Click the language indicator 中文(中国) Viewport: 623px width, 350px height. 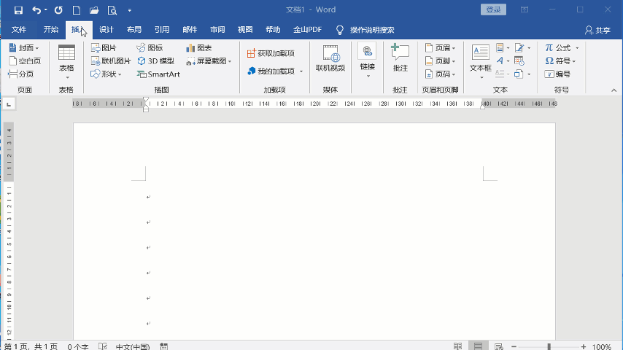pyautogui.click(x=133, y=346)
